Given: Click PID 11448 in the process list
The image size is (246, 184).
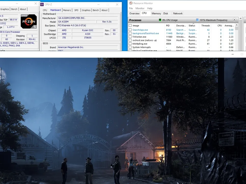Looking at the screenshot, I should [169, 33].
